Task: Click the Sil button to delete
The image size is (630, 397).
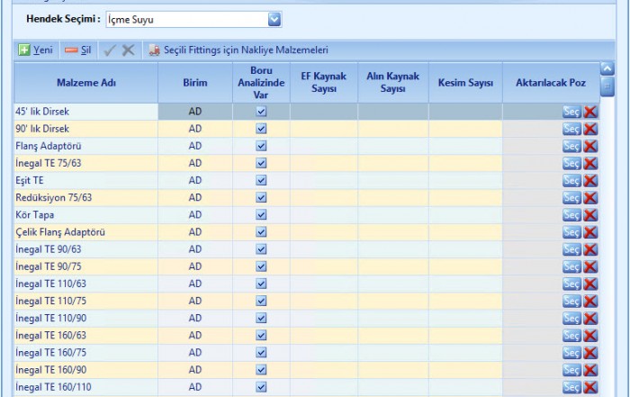Action: point(78,50)
